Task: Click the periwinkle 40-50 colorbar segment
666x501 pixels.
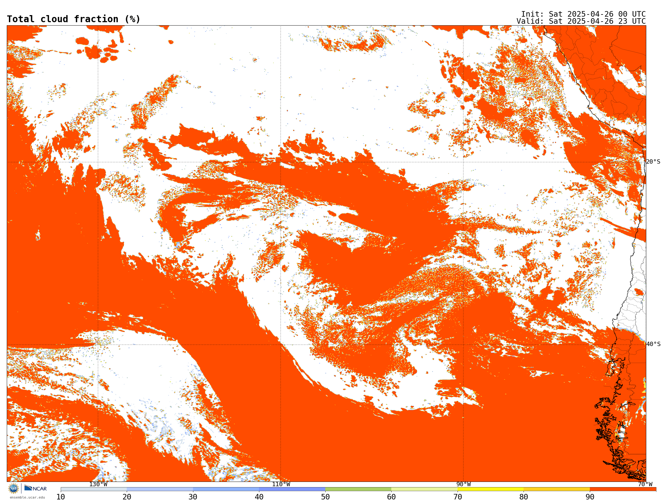Action: [x=292, y=489]
